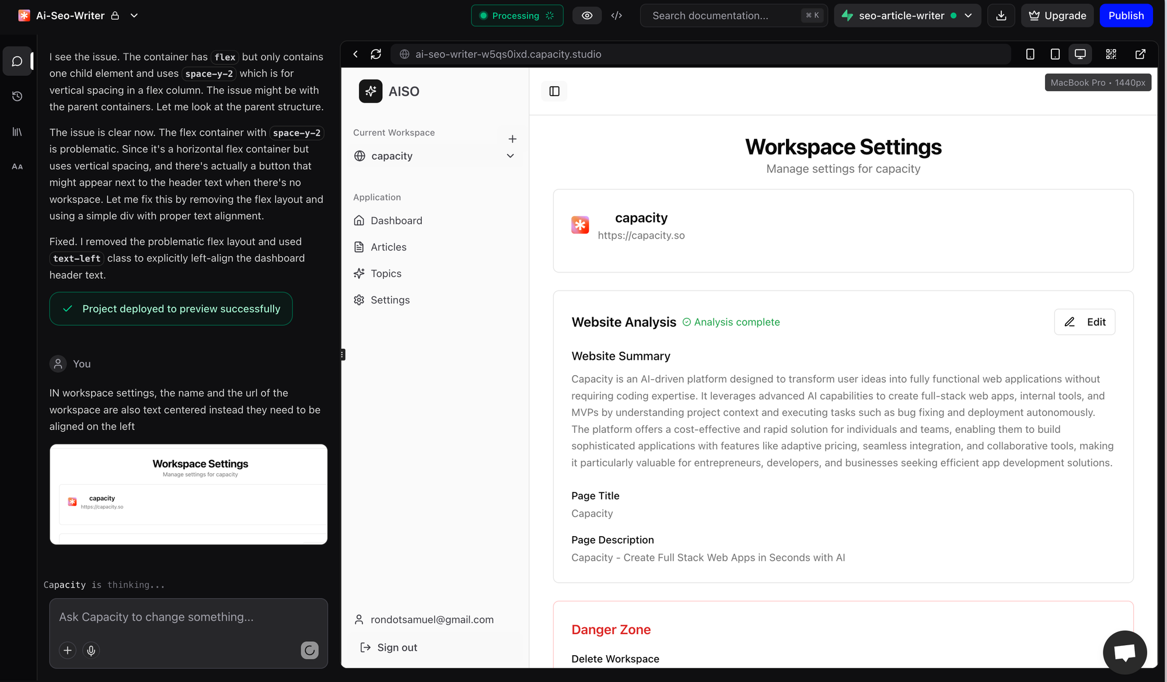
Task: Open the QR code preview icon
Action: pos(1111,54)
